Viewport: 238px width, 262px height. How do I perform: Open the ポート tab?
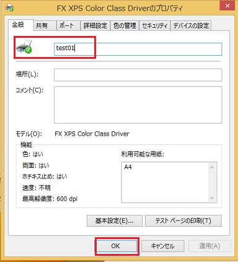coord(68,25)
